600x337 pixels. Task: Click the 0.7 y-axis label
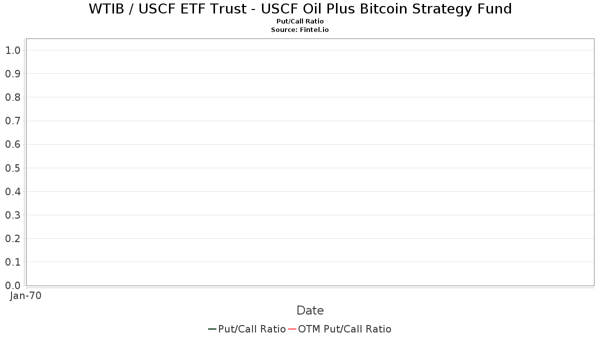(x=12, y=121)
